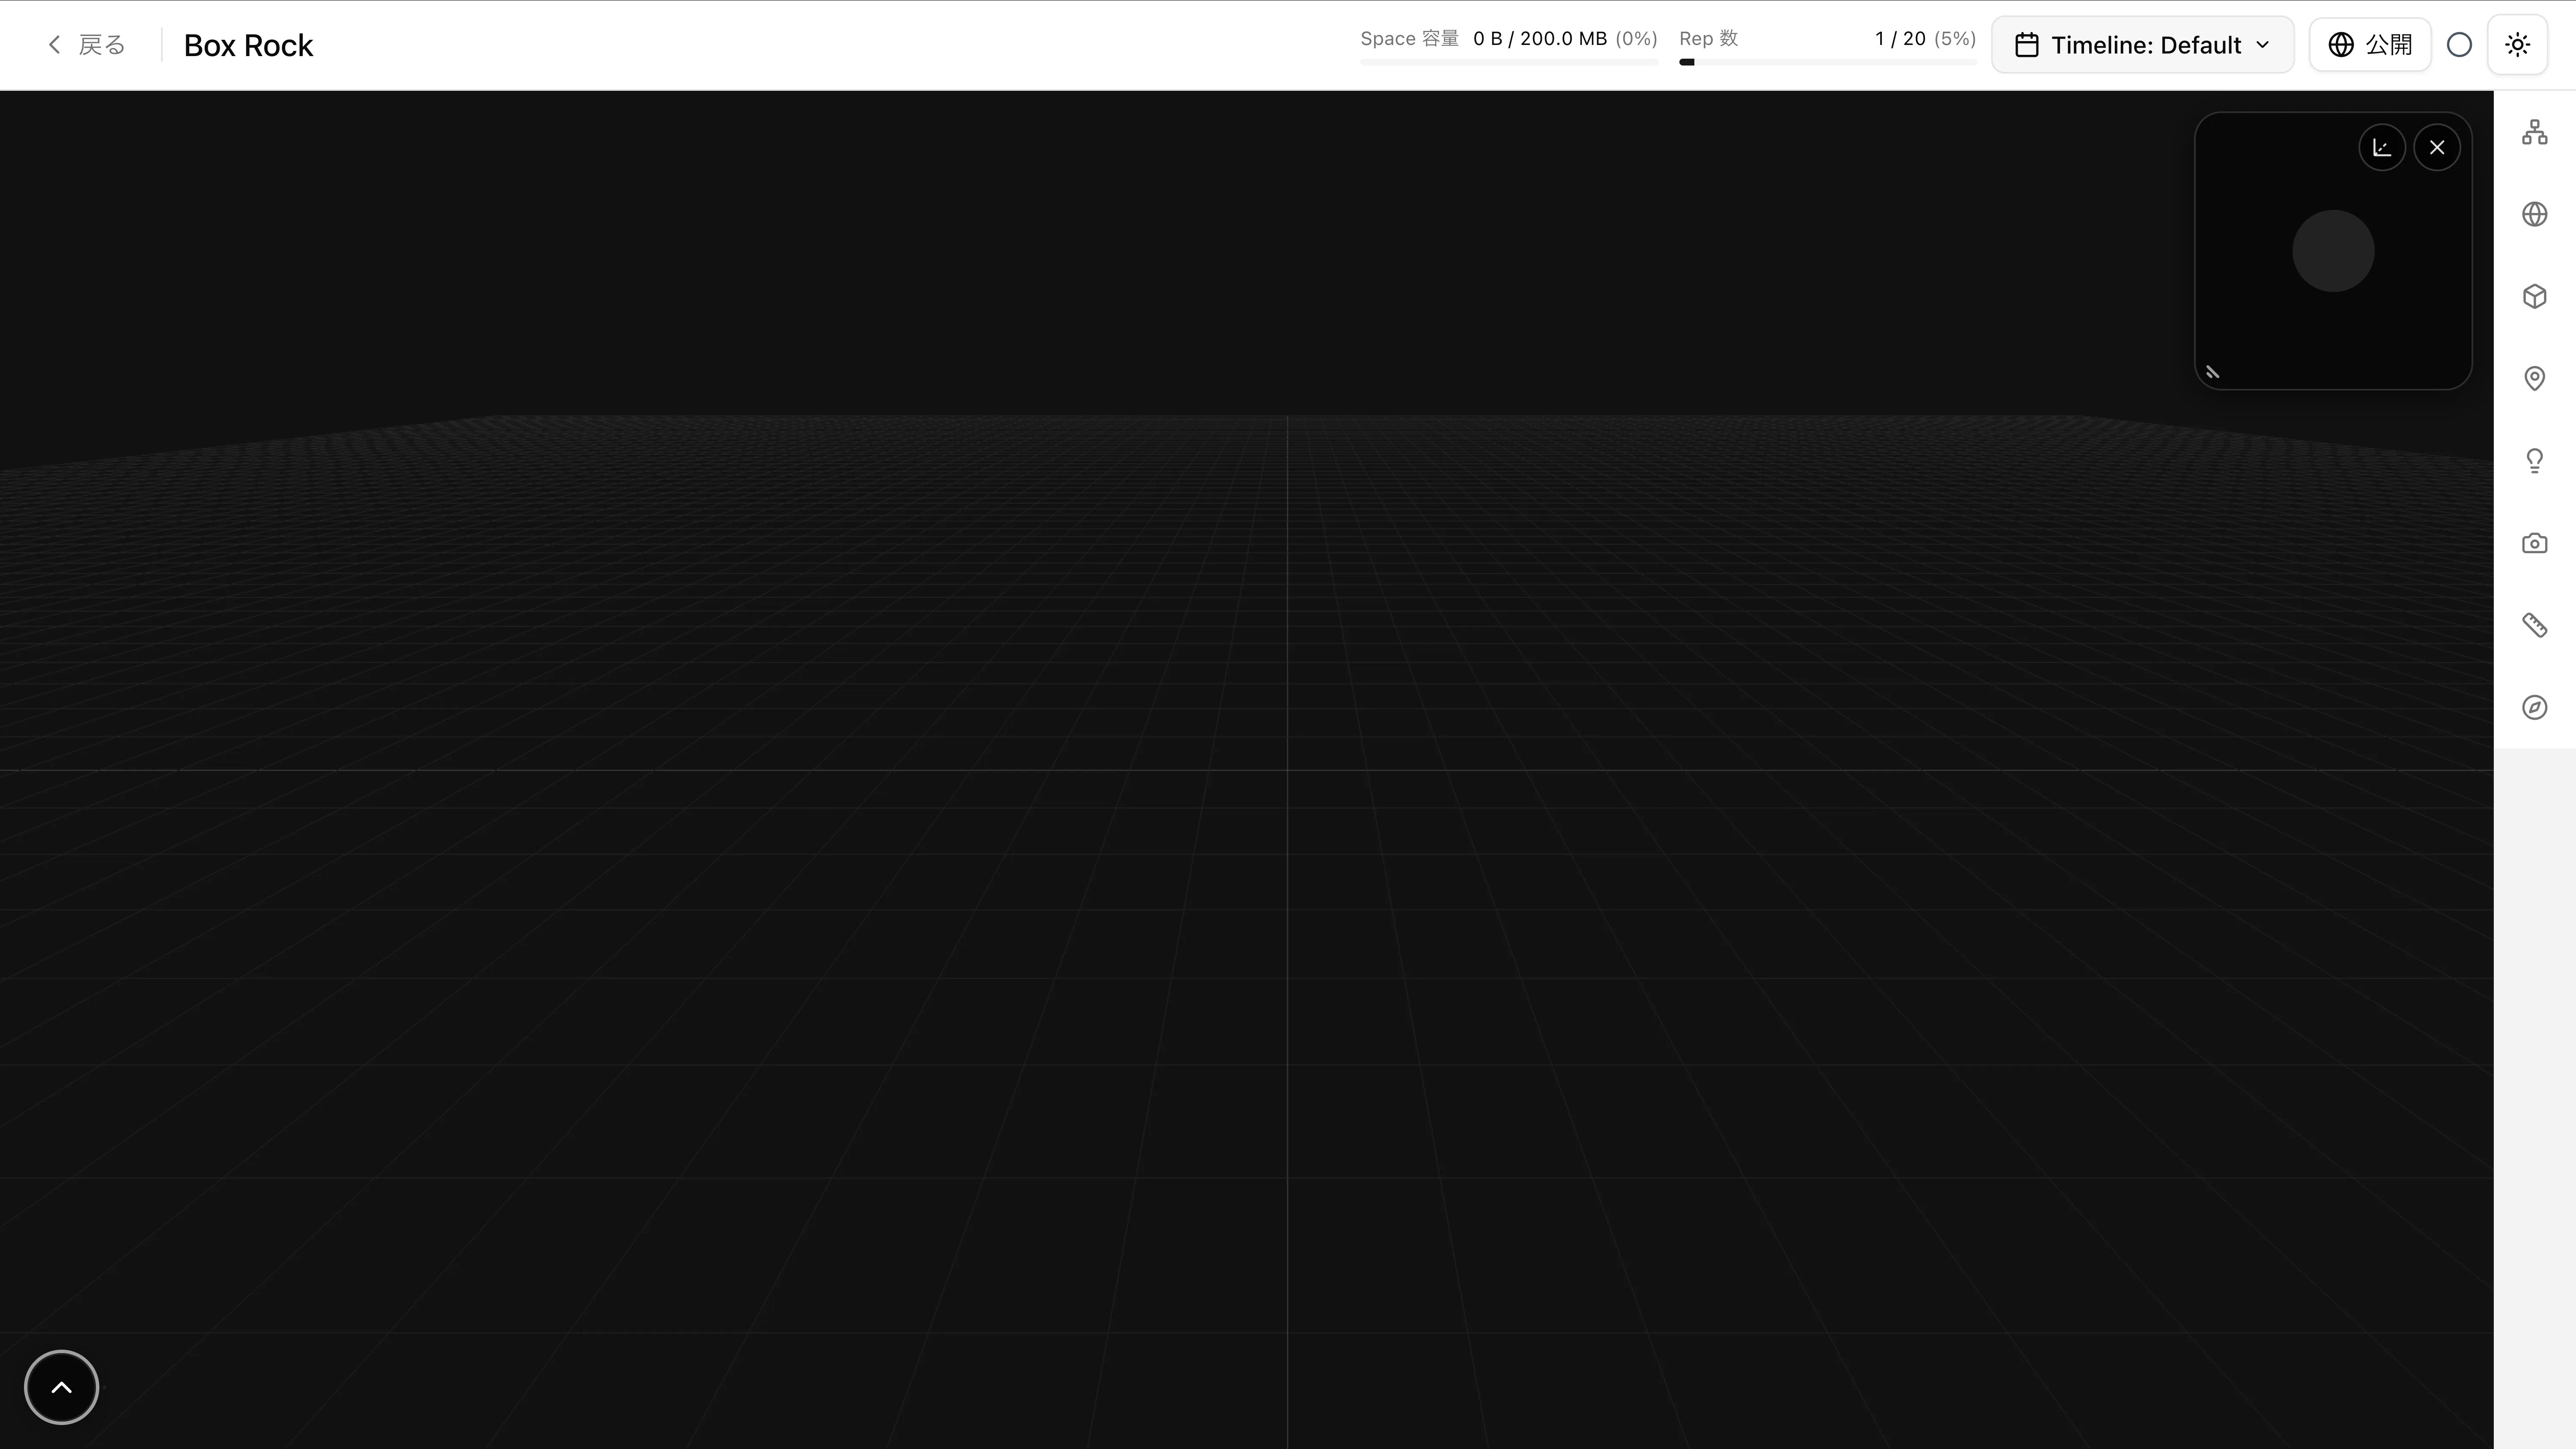Open the lightbulb lighting panel
Screen dimensions: 2576x1449
click(2534, 461)
